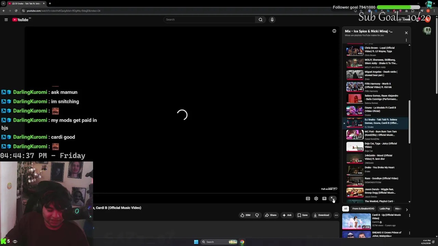Image resolution: width=438 pixels, height=246 pixels.
Task: Close the Mix playlist panel
Action: [406, 33]
